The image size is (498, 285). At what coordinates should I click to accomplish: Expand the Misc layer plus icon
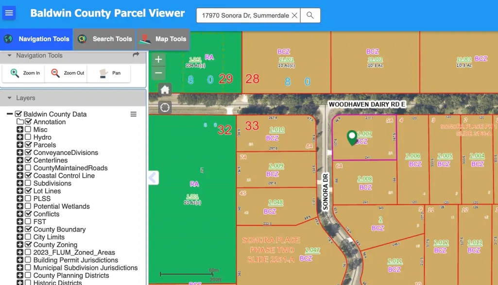pos(20,130)
